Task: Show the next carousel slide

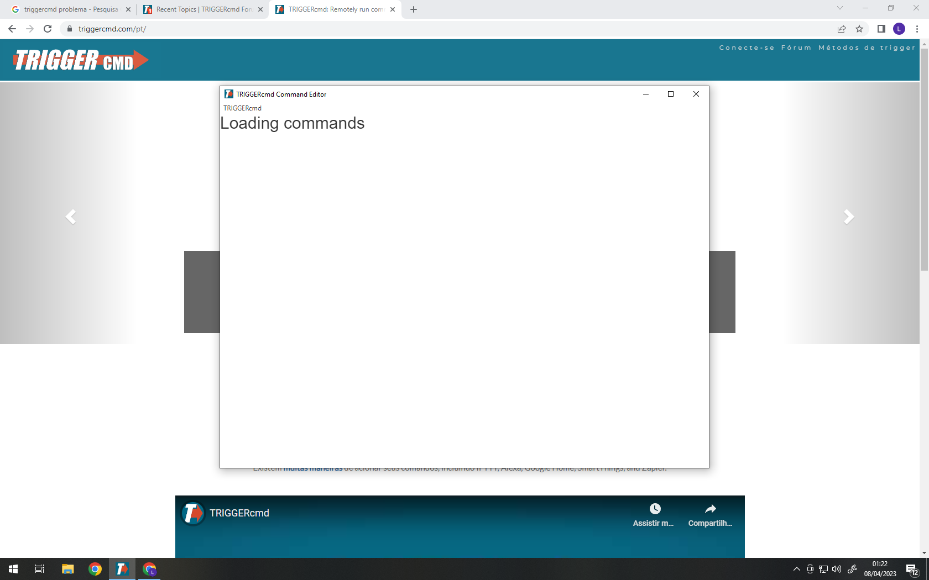Action: tap(849, 217)
